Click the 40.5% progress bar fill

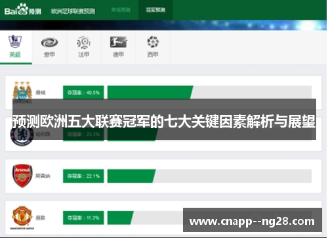point(150,92)
